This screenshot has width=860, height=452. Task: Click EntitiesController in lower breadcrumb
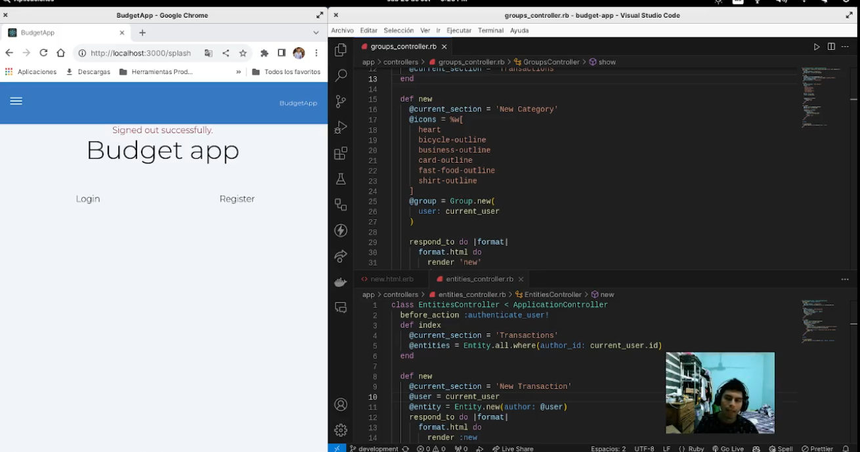(548, 295)
